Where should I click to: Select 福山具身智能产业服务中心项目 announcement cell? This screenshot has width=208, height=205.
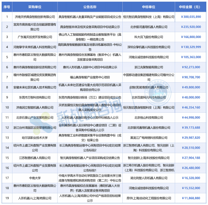90,77
